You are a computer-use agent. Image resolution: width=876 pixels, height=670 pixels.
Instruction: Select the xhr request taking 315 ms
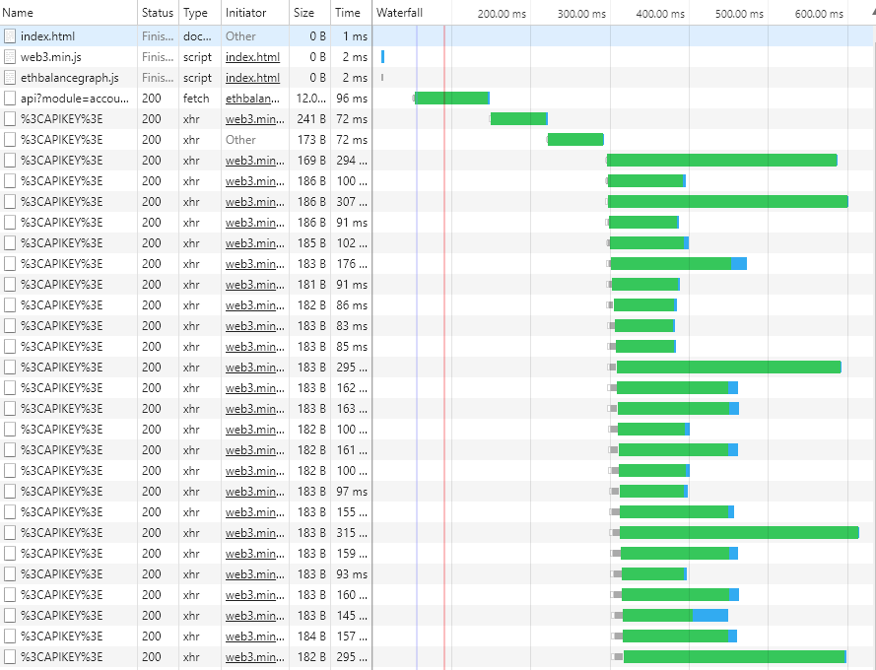coord(61,533)
